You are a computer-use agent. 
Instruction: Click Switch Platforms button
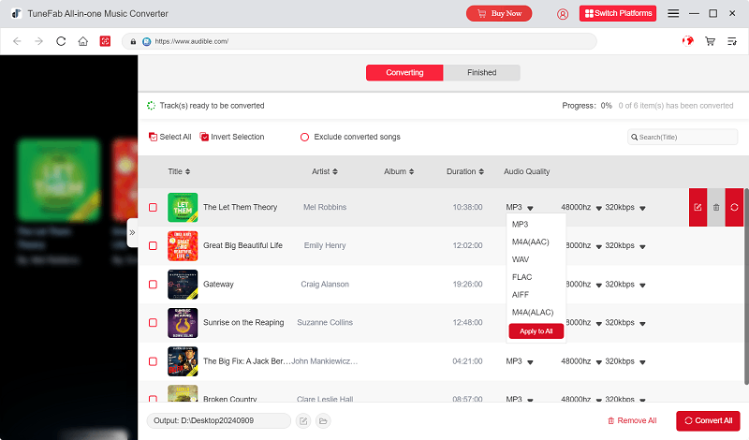618,13
